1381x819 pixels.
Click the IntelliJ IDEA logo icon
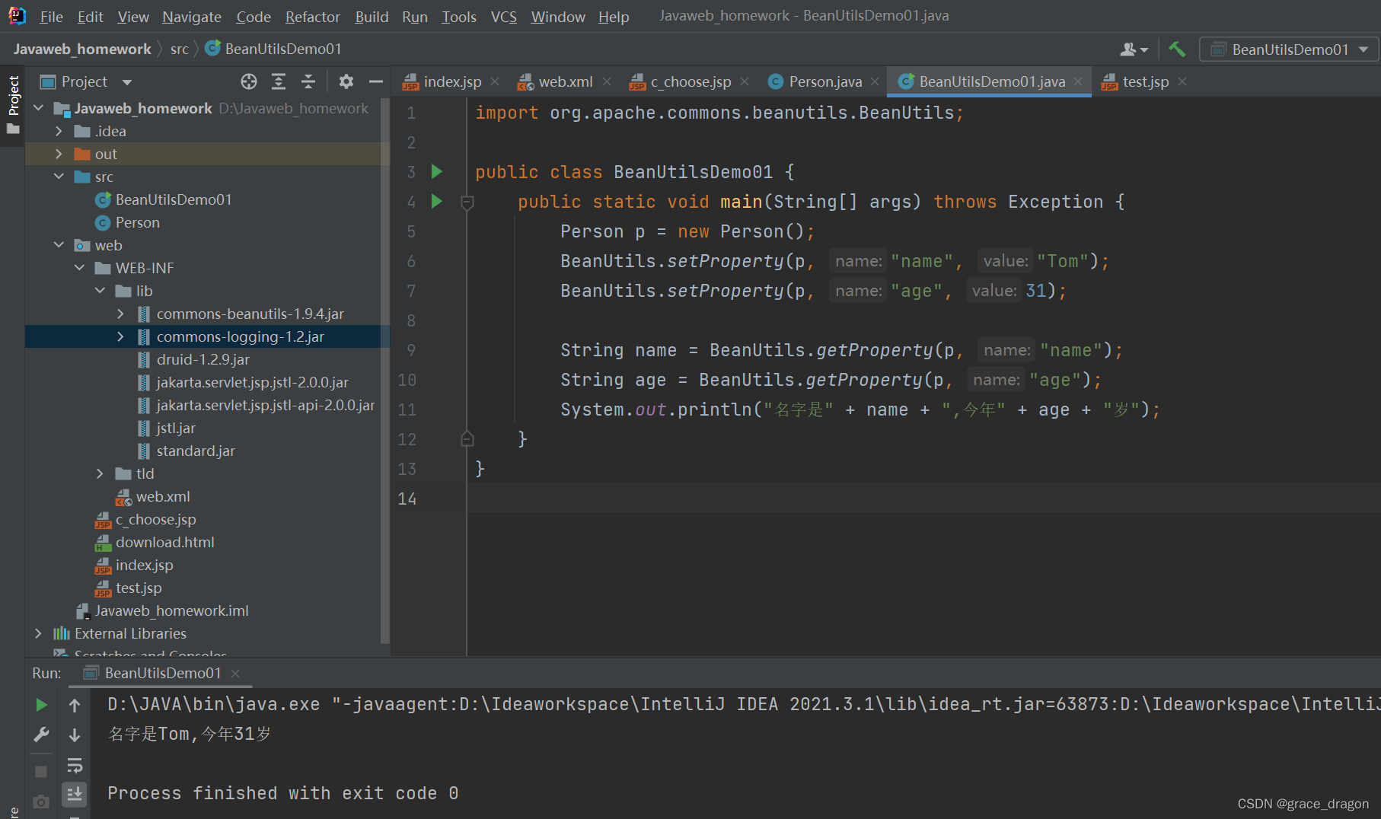coord(16,16)
